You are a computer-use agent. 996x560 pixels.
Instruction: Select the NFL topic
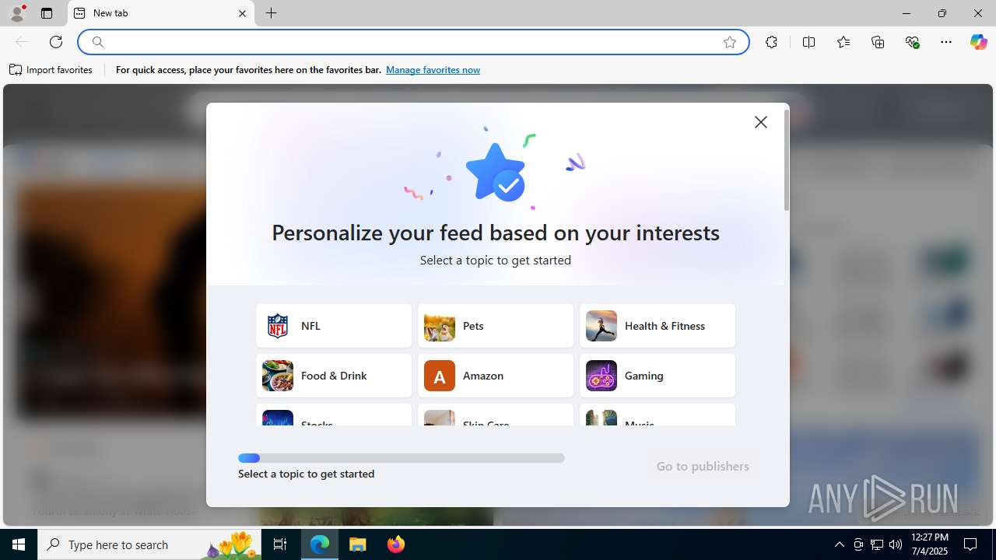[334, 326]
